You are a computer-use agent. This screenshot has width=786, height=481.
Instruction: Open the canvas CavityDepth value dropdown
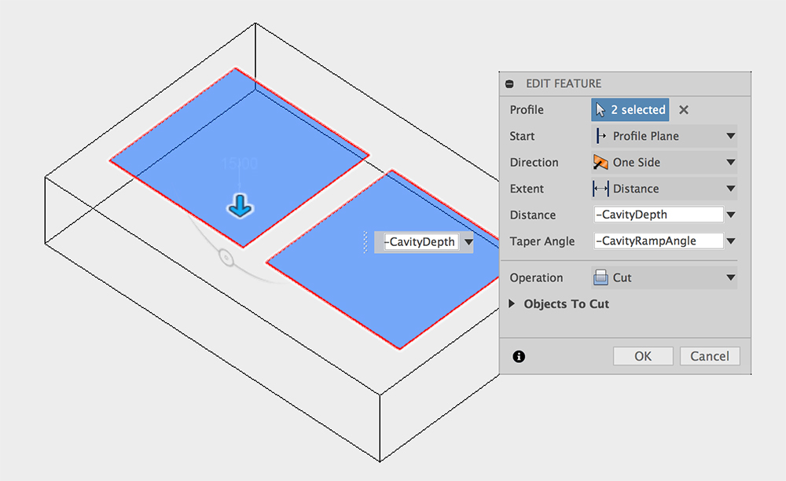click(x=468, y=242)
